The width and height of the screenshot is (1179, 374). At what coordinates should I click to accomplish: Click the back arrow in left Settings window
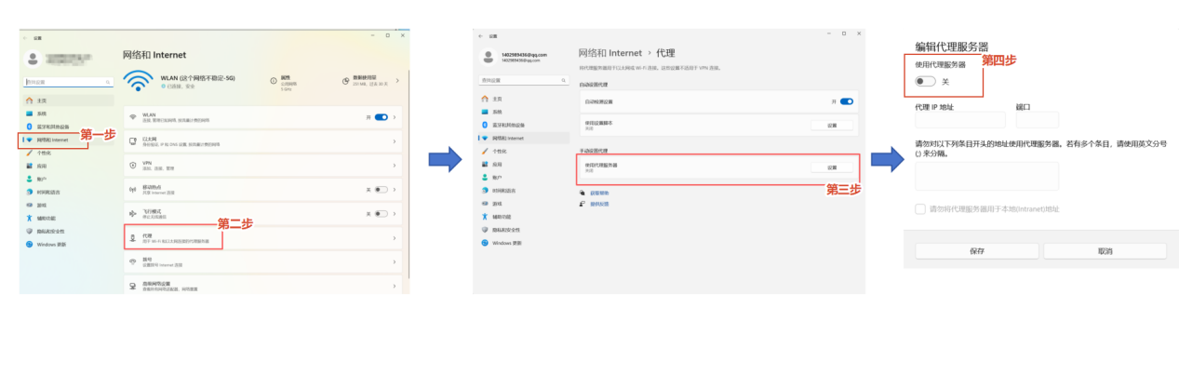[25, 38]
